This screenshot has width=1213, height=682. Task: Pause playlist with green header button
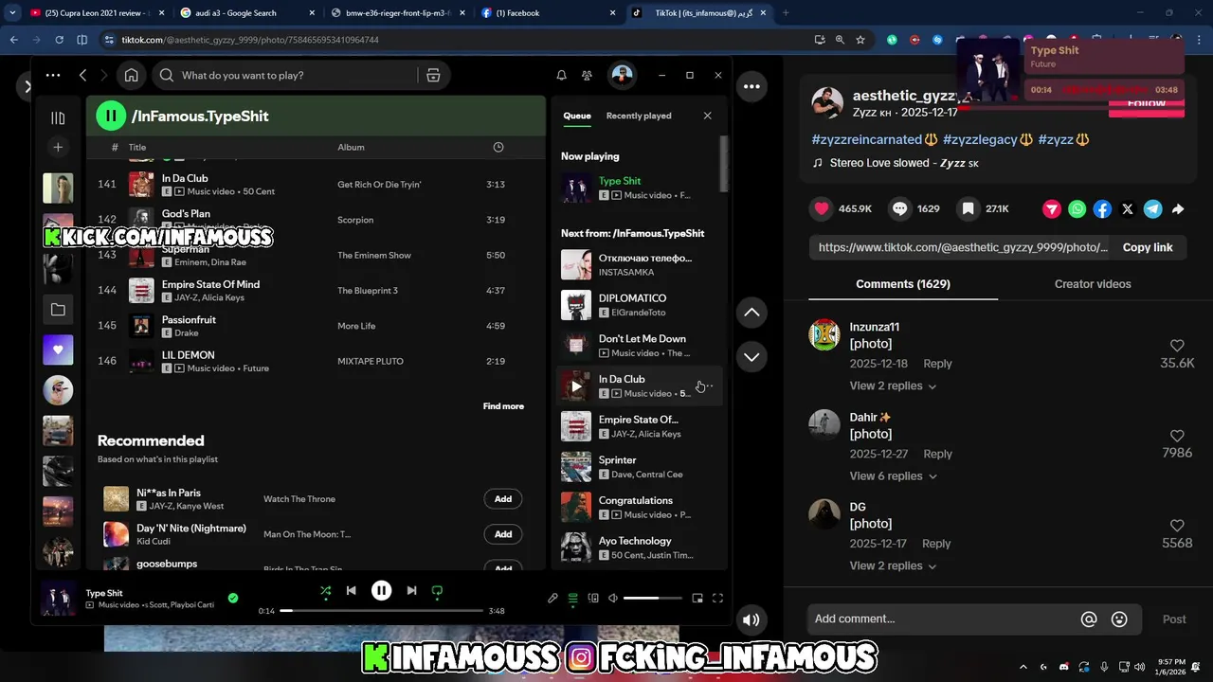(111, 116)
